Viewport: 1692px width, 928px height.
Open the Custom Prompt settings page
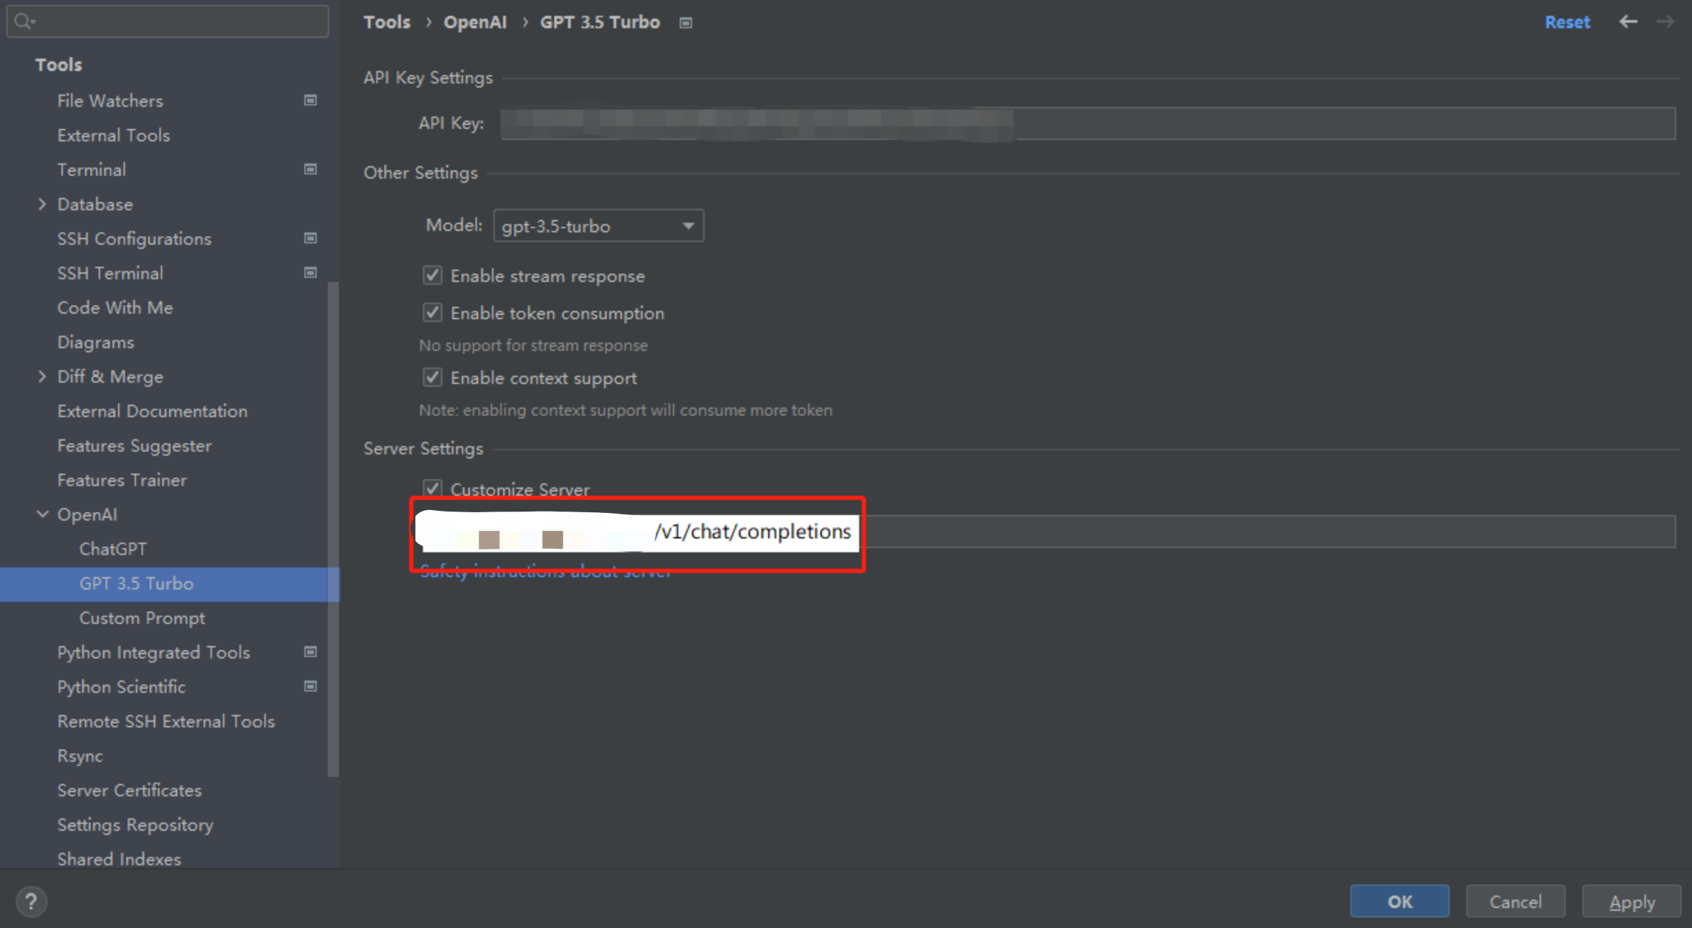tap(142, 618)
